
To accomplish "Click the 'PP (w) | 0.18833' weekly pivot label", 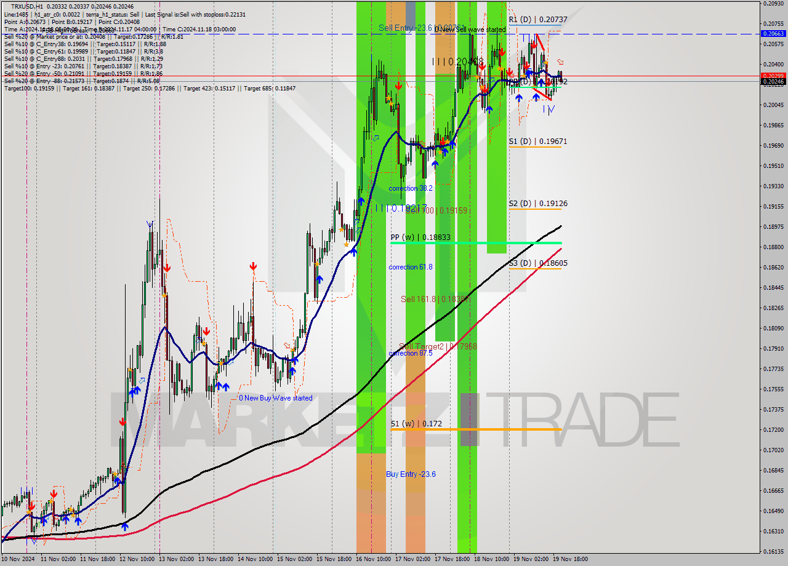I will point(420,237).
